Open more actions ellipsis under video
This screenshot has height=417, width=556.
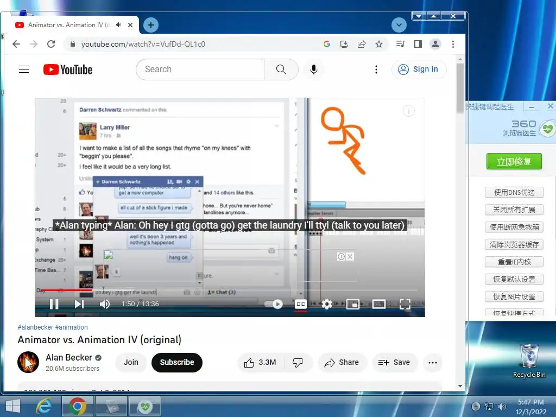coord(433,362)
